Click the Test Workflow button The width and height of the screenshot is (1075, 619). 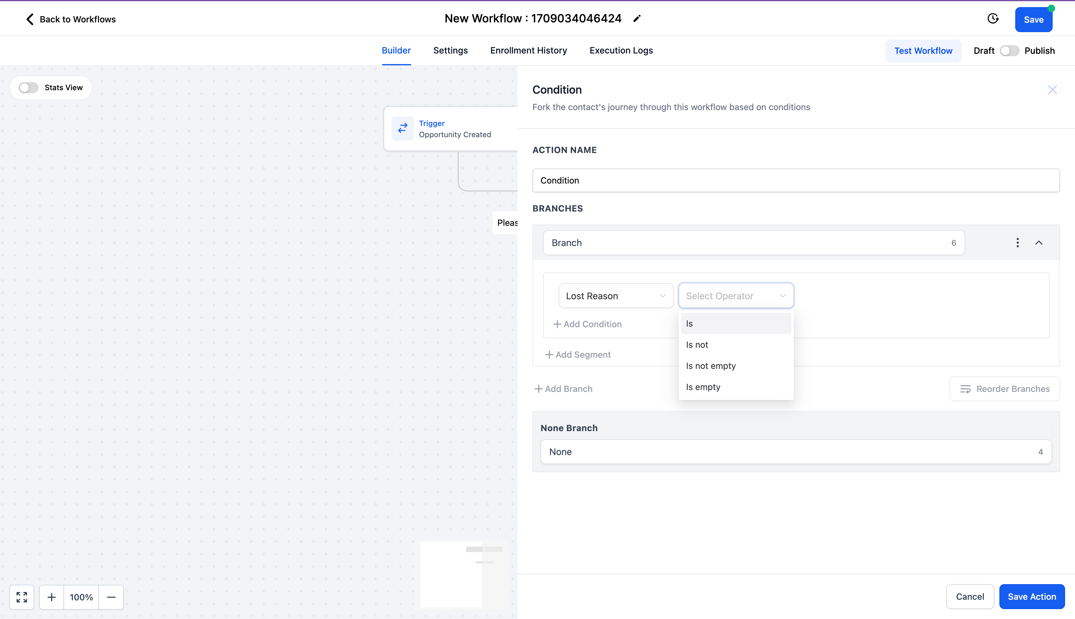tap(923, 51)
